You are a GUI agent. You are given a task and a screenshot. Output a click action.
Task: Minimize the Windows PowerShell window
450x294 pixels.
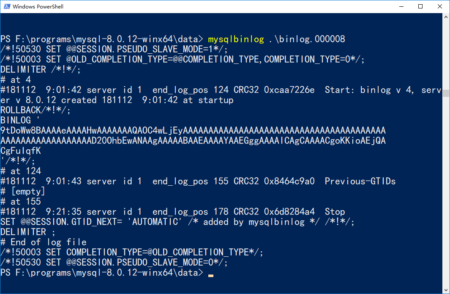401,7
